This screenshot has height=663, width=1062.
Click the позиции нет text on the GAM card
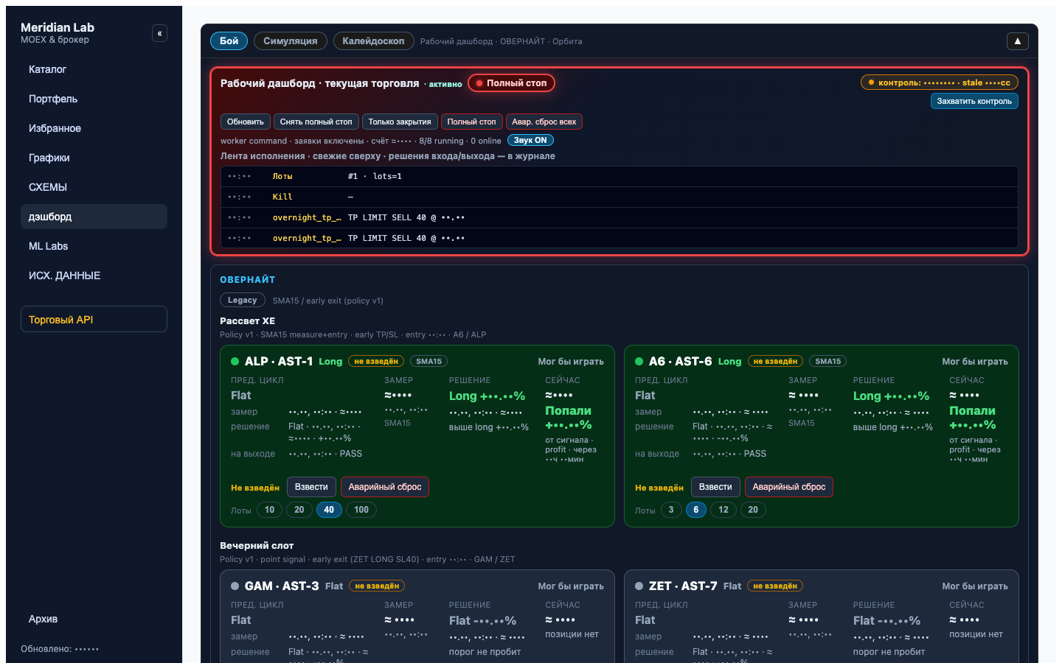coord(572,634)
